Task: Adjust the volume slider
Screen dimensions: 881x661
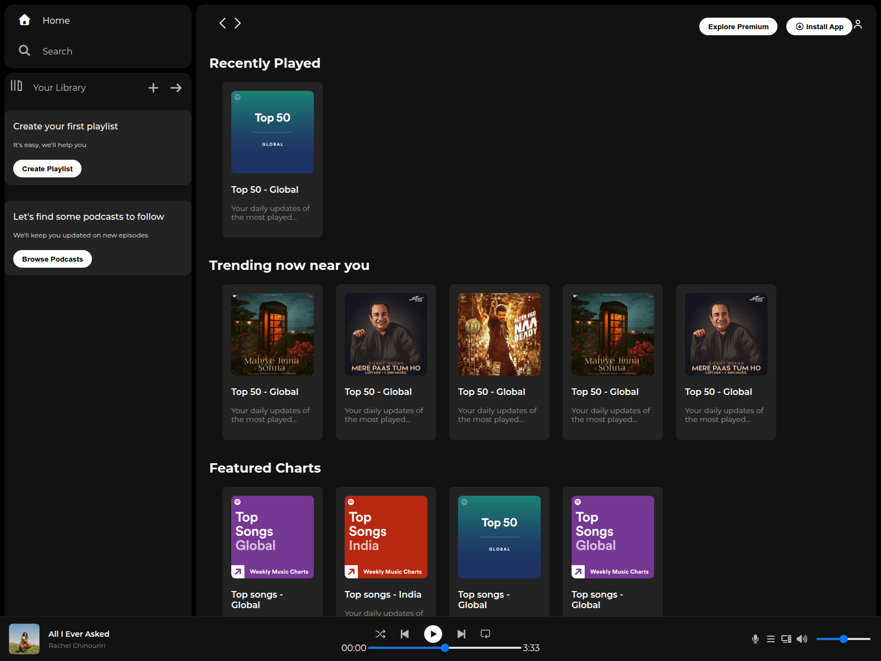Action: (843, 639)
